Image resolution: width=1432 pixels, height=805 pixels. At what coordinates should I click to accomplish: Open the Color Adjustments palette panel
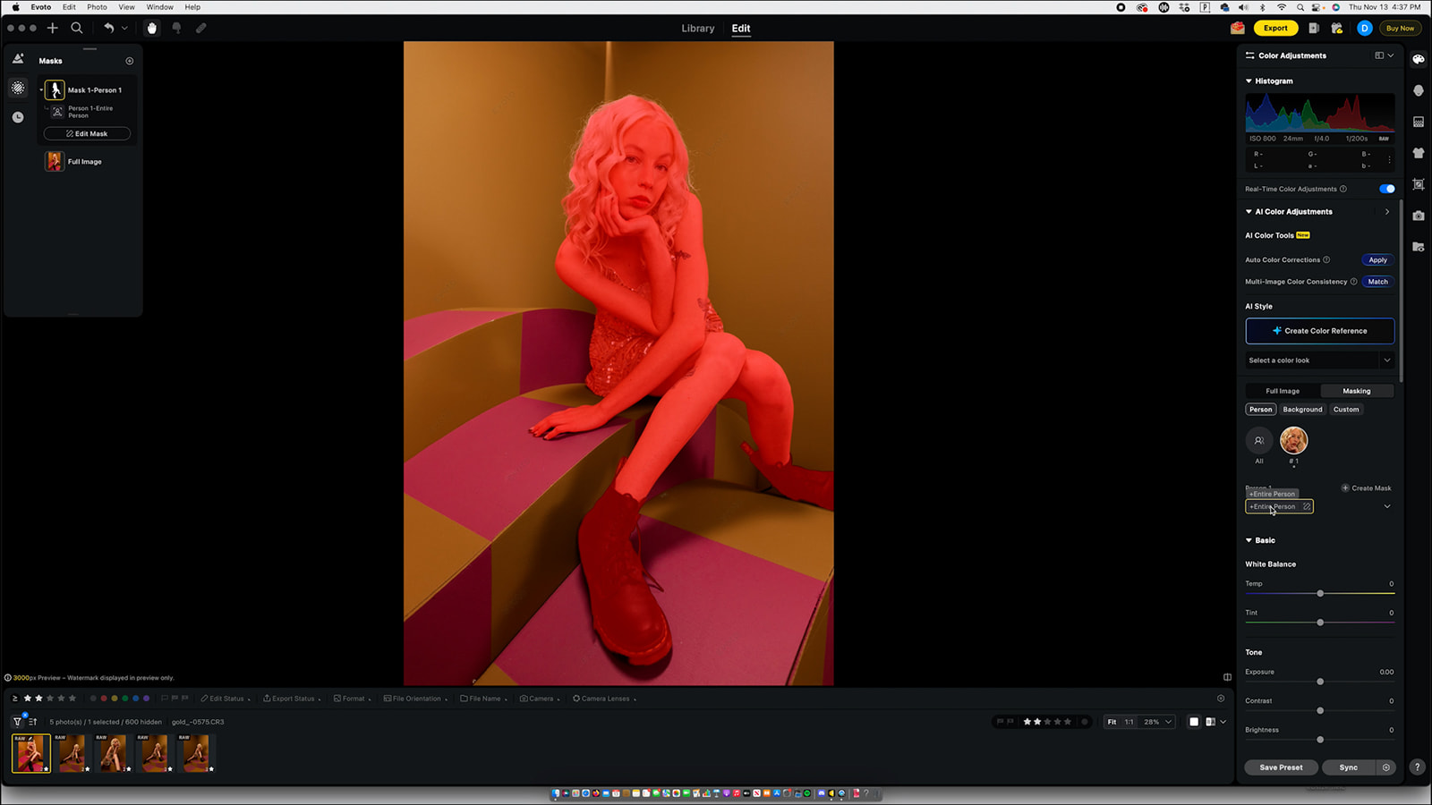pyautogui.click(x=1419, y=60)
